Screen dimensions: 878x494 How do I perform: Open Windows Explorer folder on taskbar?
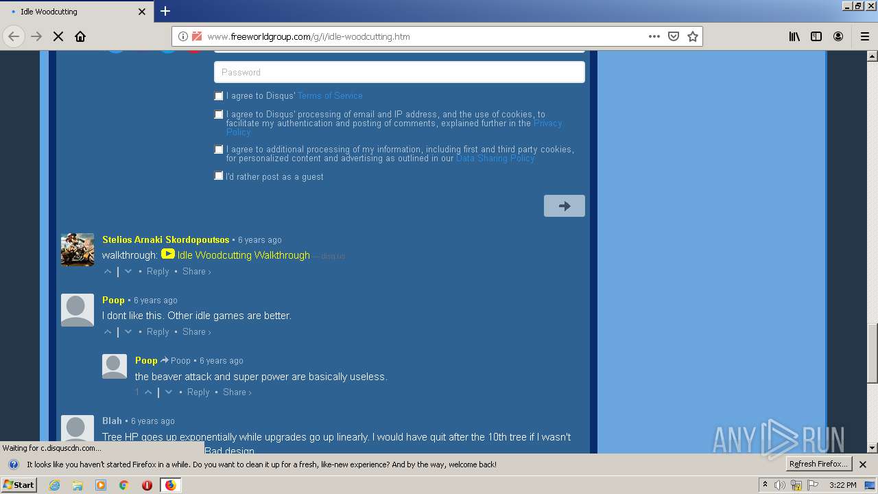pos(78,485)
